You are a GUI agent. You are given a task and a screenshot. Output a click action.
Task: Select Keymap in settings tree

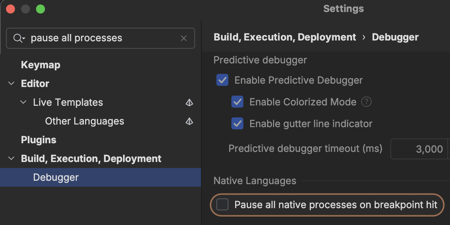(x=40, y=65)
